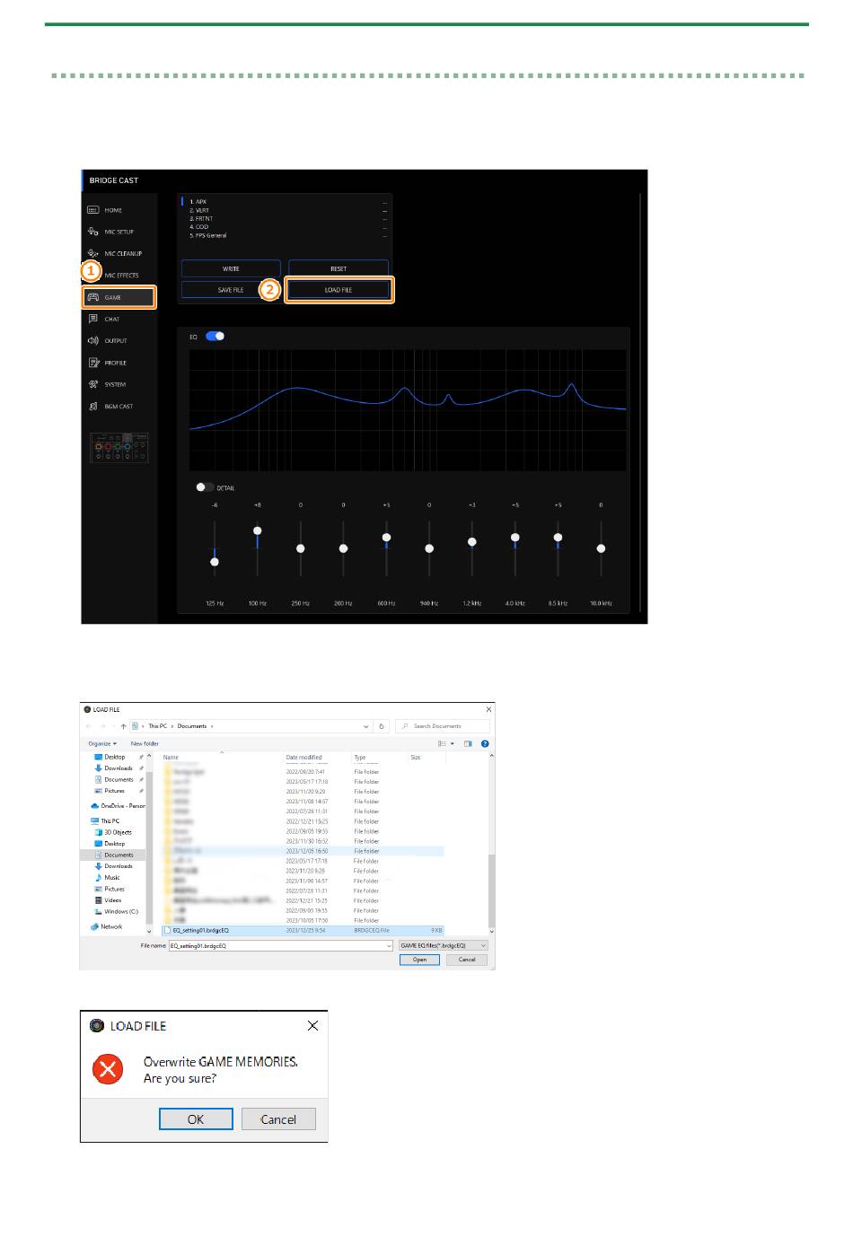Viewport: 853px width, 1237px height.
Task: Open Music folder in navigation pane
Action: 108,877
